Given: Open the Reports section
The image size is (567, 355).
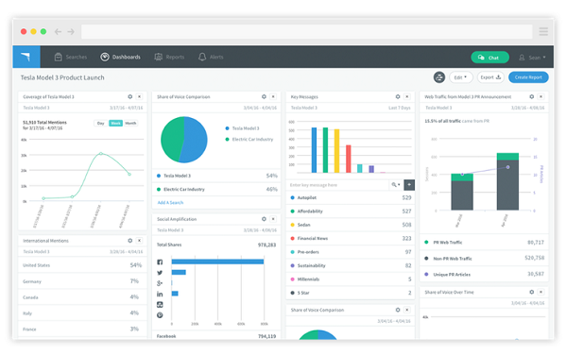Looking at the screenshot, I should pos(169,57).
